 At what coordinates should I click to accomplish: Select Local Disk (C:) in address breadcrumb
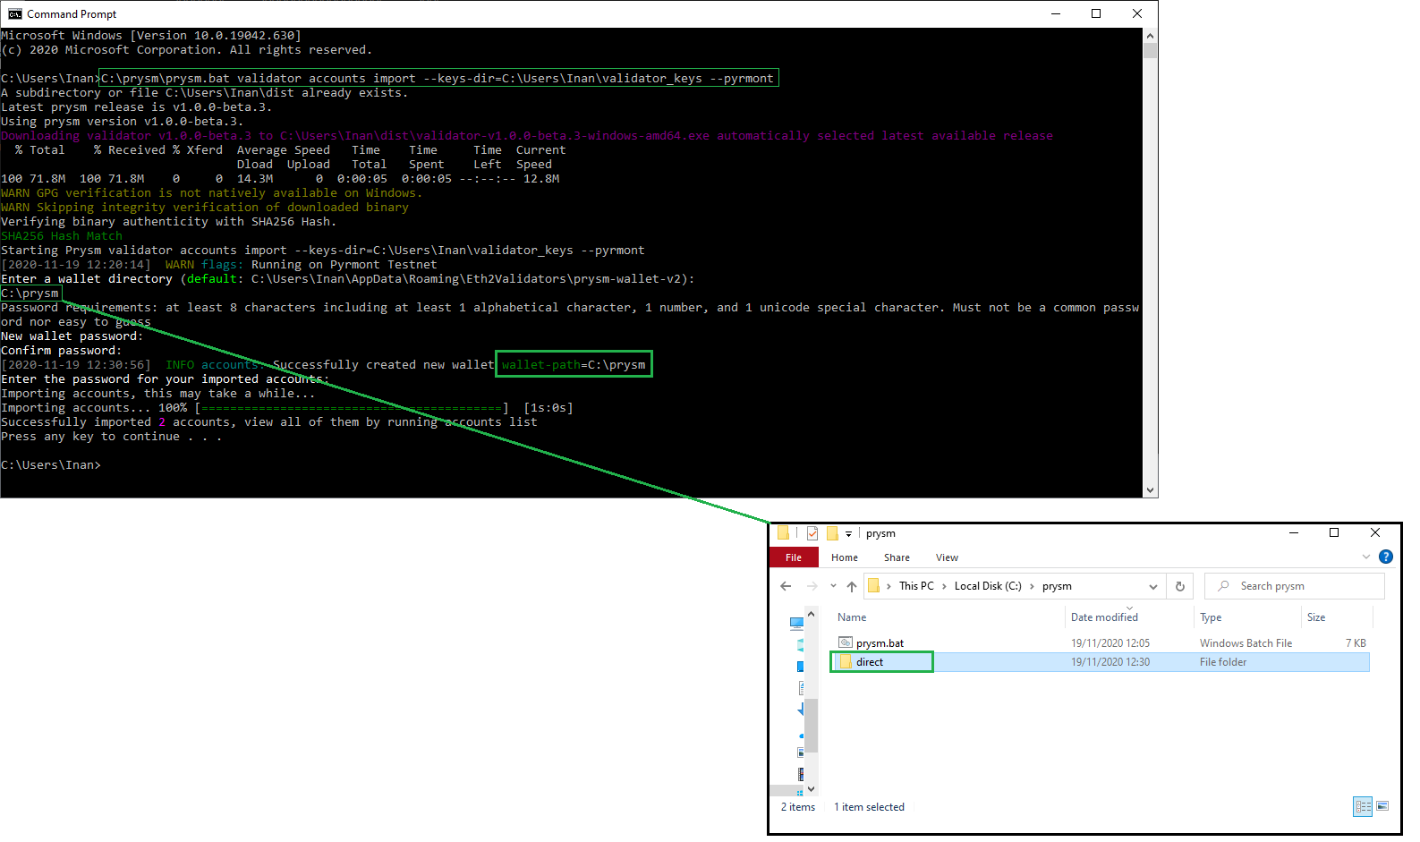[x=988, y=586]
